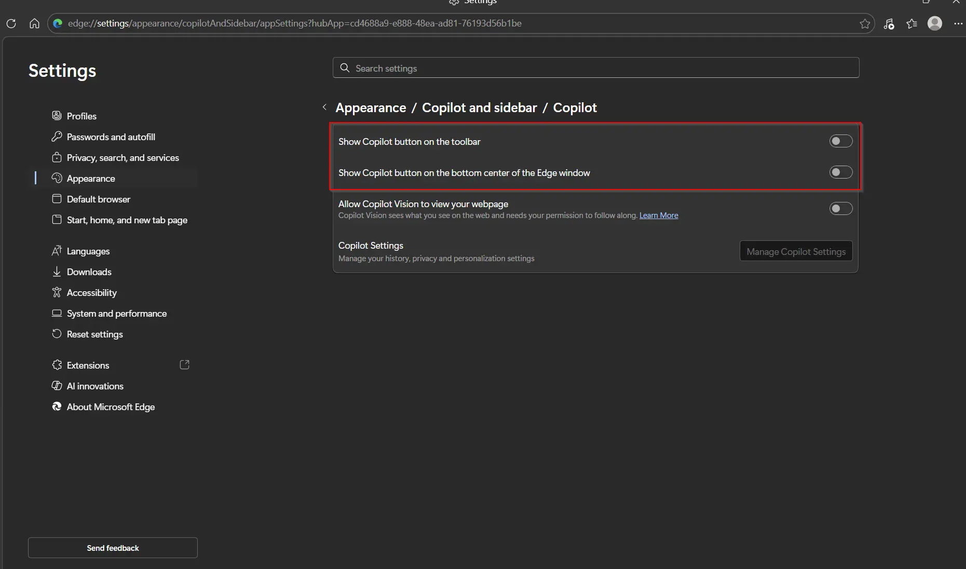This screenshot has height=569, width=966.
Task: Open Settings and more ellipsis menu
Action: coord(958,23)
